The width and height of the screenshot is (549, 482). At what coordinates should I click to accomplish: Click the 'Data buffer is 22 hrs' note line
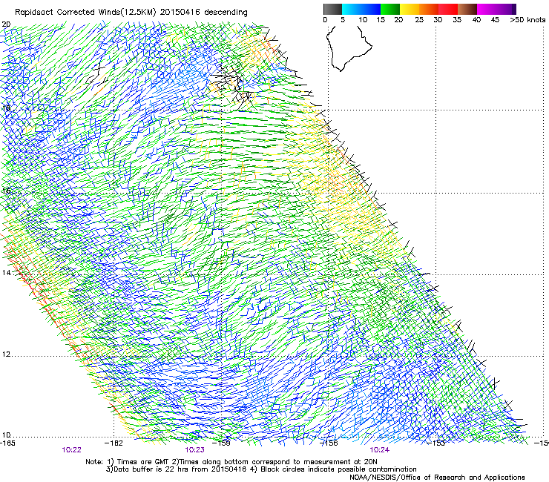click(261, 469)
